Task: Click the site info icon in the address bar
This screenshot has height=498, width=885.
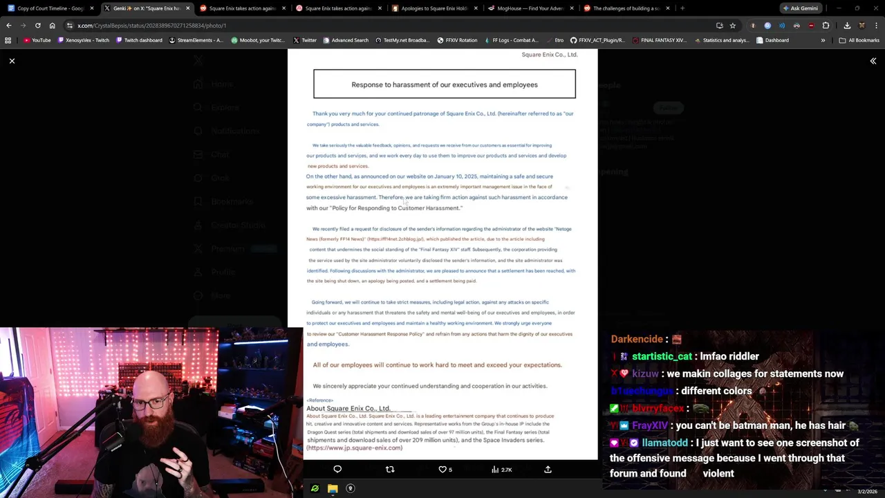Action: coord(70,26)
